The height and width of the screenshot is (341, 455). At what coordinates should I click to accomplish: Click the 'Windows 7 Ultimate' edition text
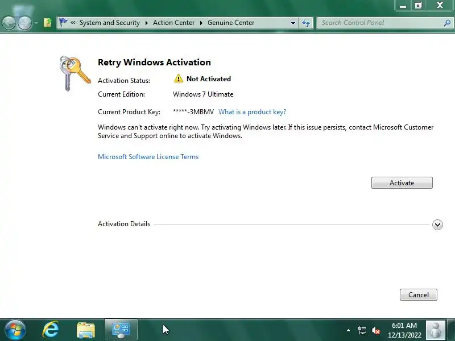[x=203, y=94]
